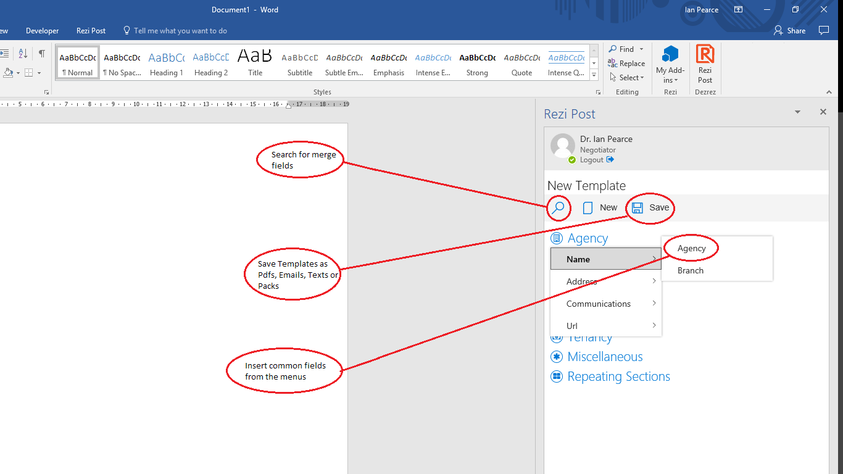The image size is (843, 474).
Task: Choose Branch from the Name submenu
Action: point(716,270)
